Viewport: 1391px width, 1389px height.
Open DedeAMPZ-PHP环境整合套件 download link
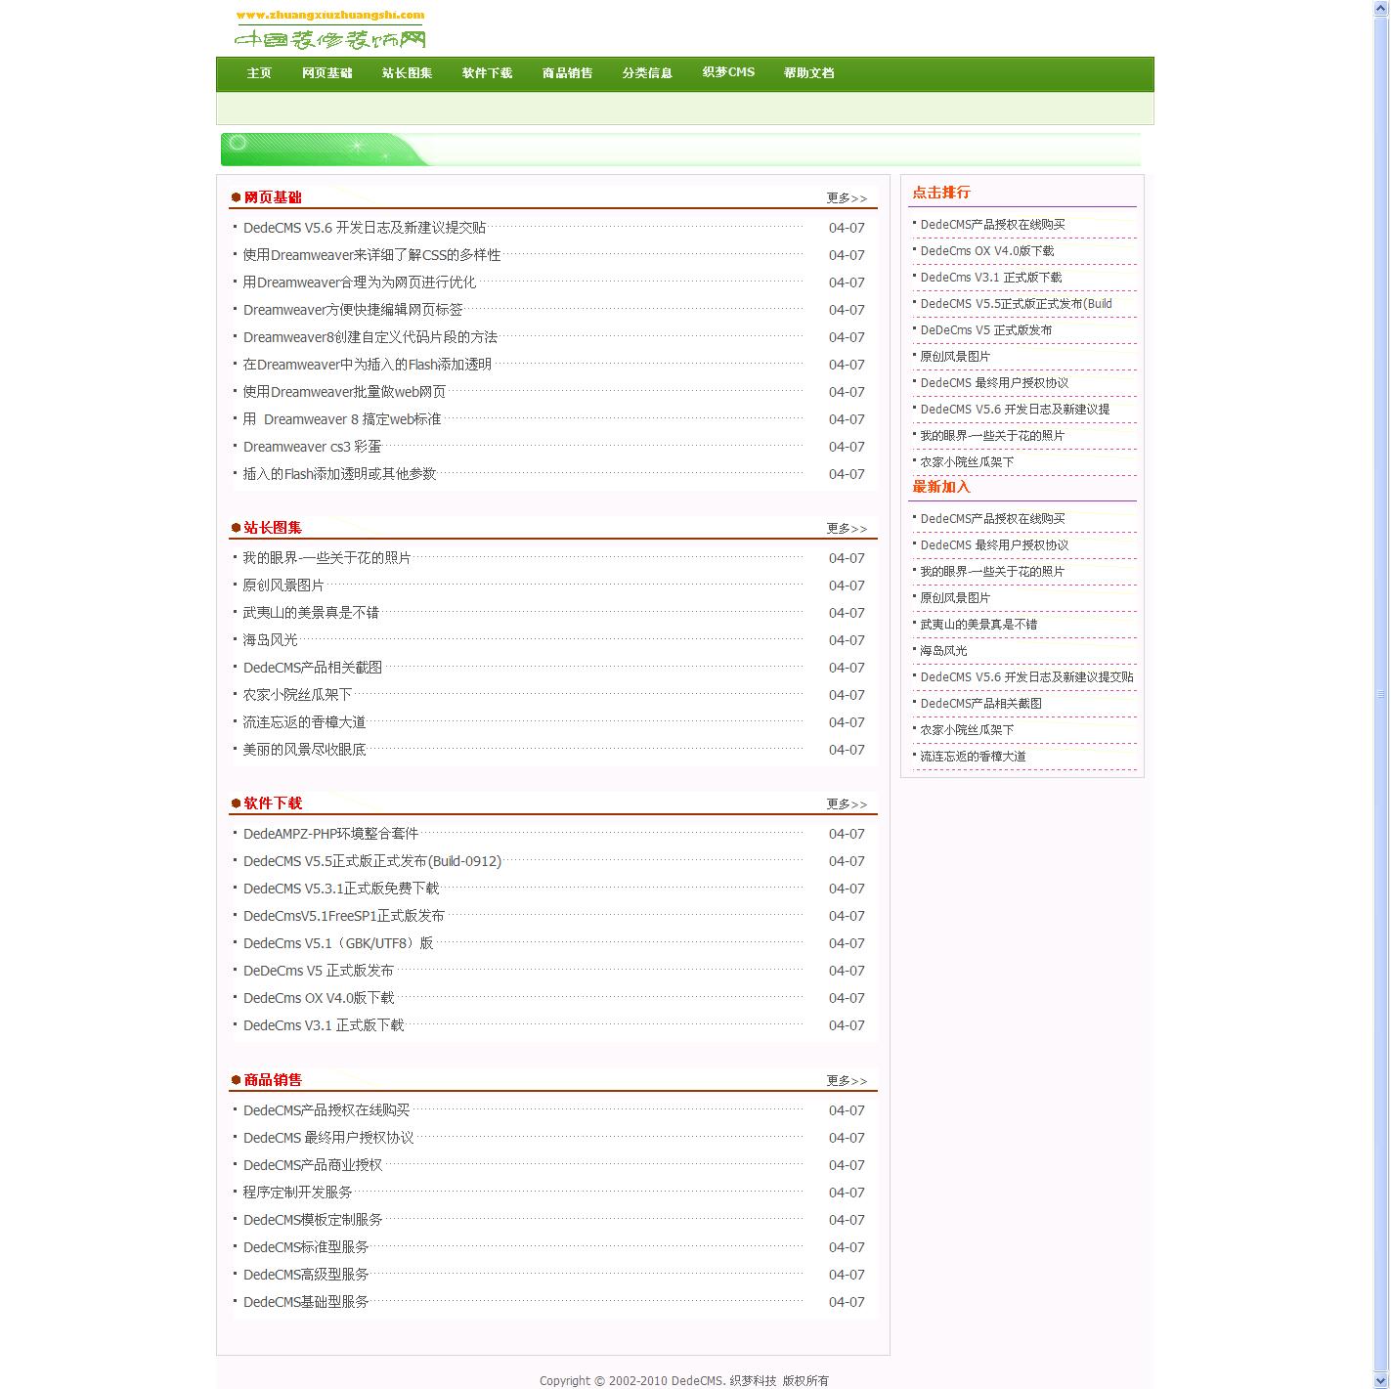click(x=330, y=834)
